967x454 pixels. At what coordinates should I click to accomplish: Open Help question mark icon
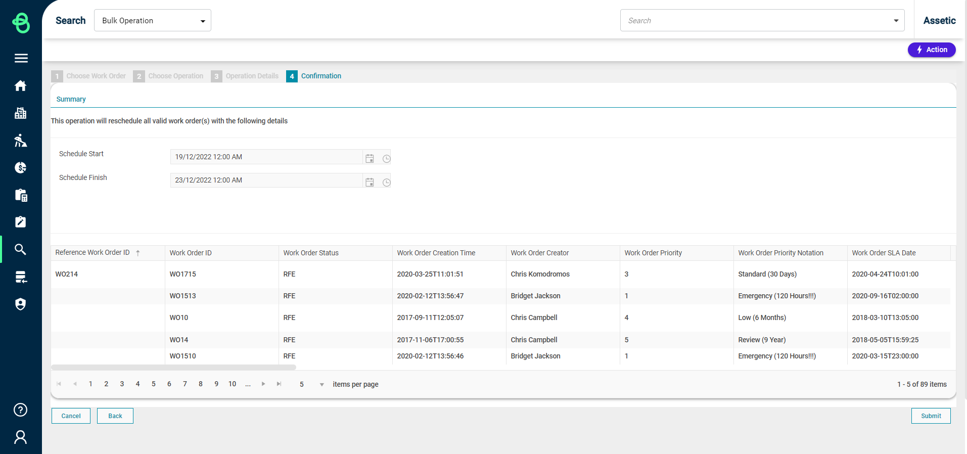pyautogui.click(x=21, y=410)
